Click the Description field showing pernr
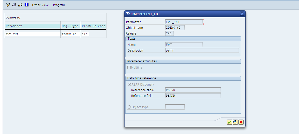 (202, 50)
